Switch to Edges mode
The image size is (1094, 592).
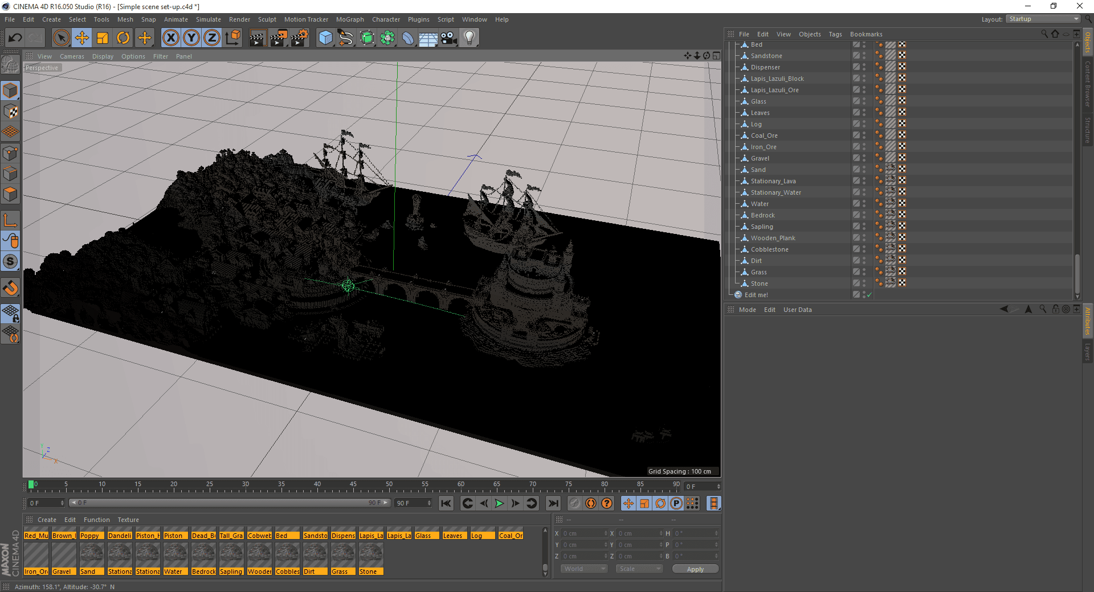[10, 173]
